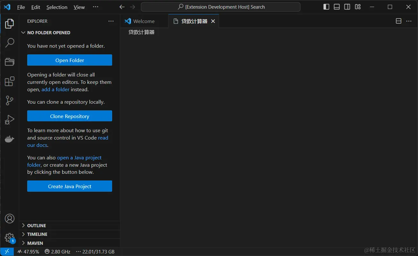
Task: Click the EXPLORER panel title
Action: coord(37,21)
